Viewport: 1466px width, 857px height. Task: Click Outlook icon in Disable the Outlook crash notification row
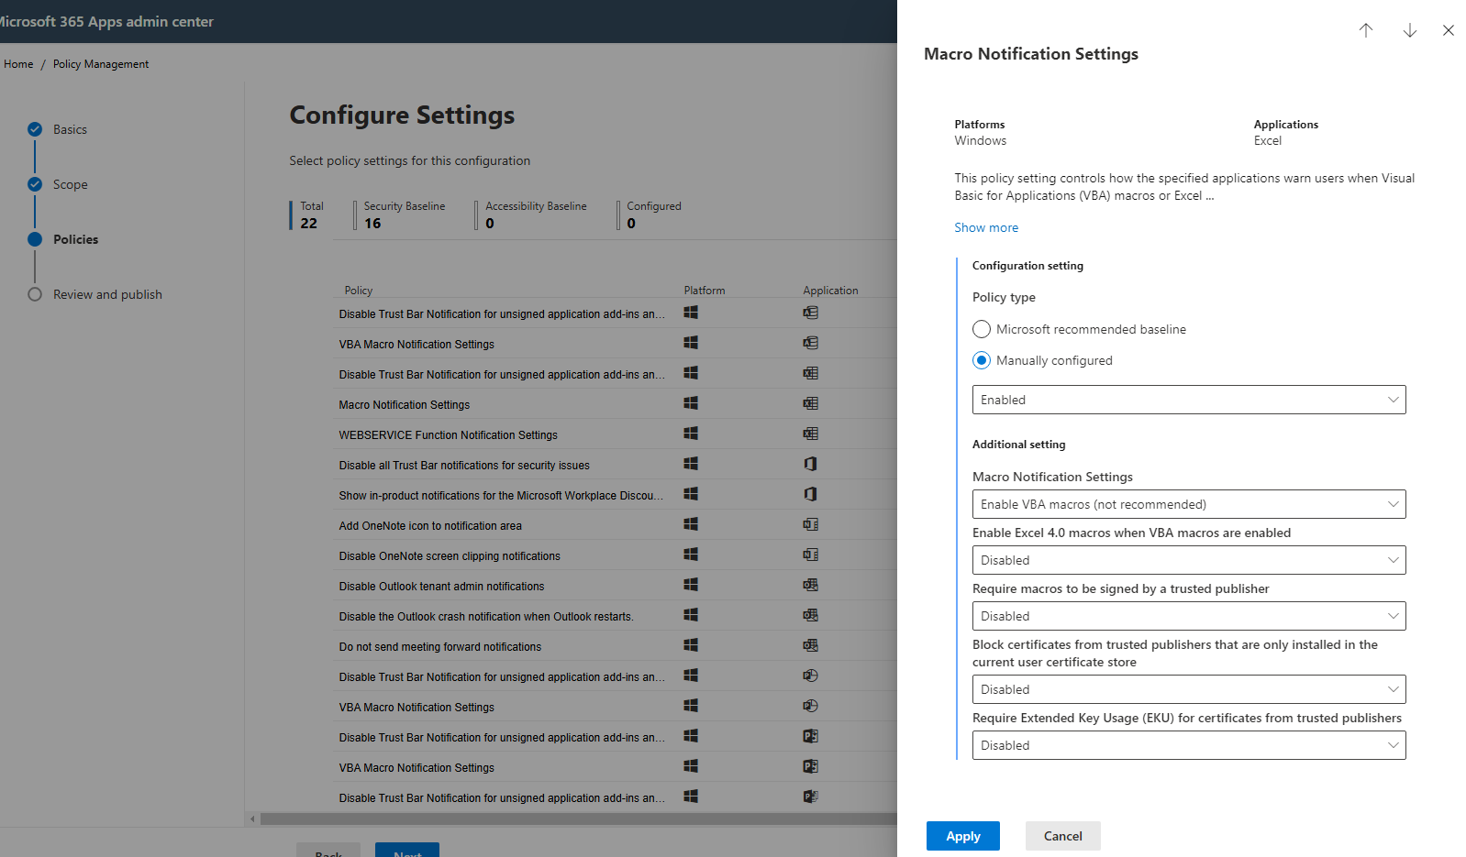pyautogui.click(x=810, y=615)
